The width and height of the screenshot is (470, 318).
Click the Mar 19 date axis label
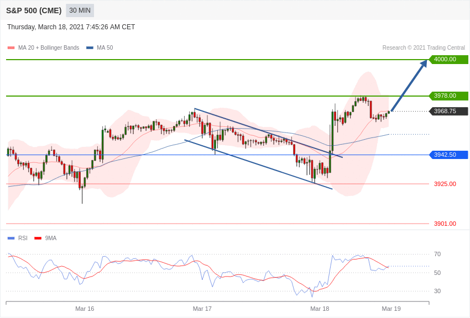(391, 309)
